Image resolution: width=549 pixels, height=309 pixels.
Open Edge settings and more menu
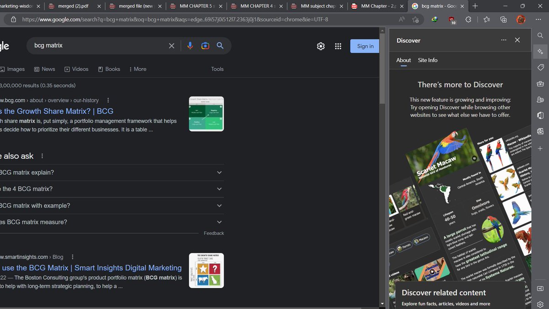(538, 20)
